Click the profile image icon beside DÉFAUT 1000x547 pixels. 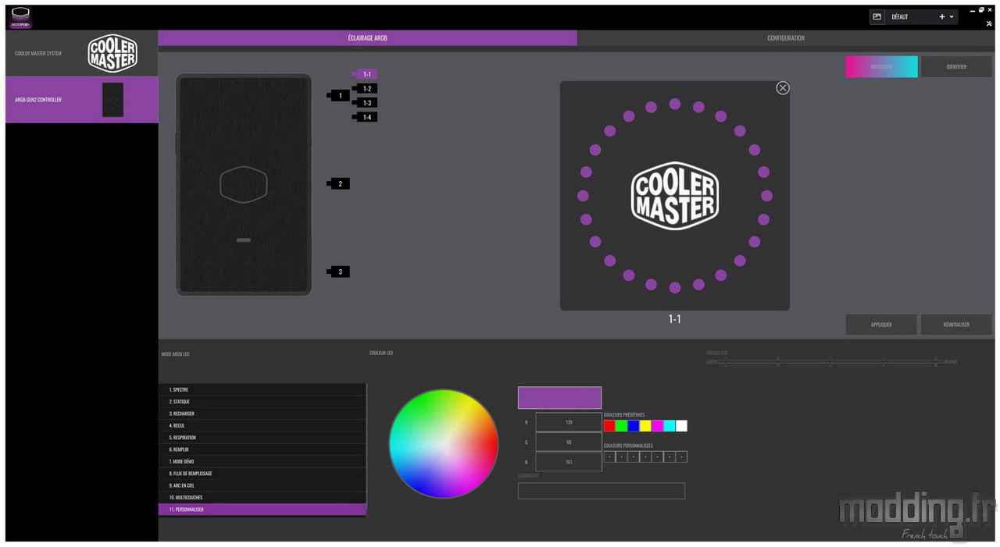click(877, 16)
